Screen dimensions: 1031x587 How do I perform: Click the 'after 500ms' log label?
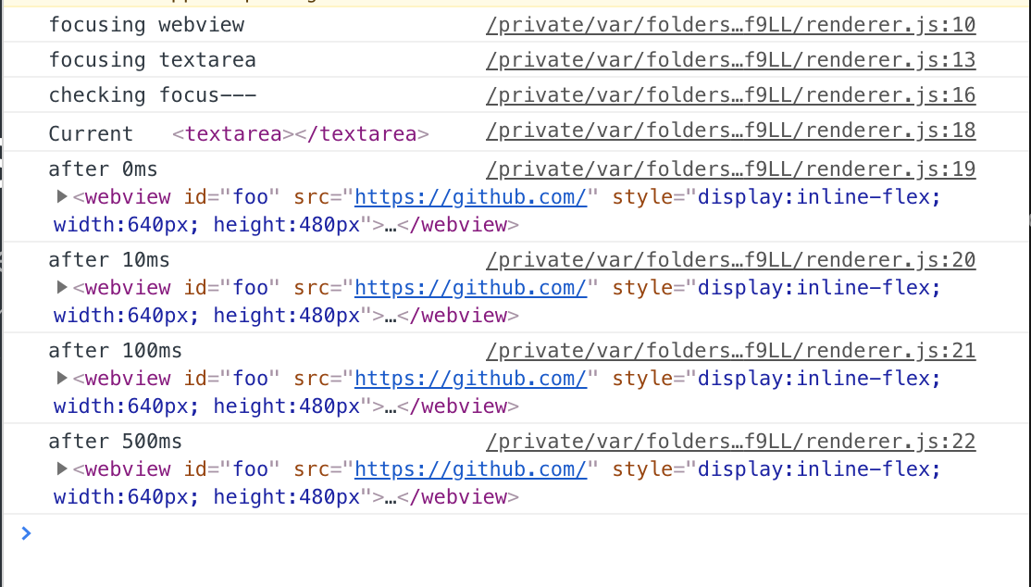point(115,442)
